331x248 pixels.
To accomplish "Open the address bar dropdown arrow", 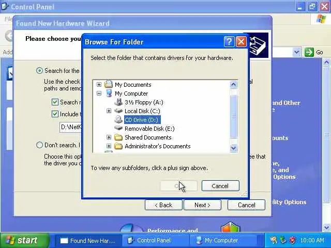I will tap(296, 52).
